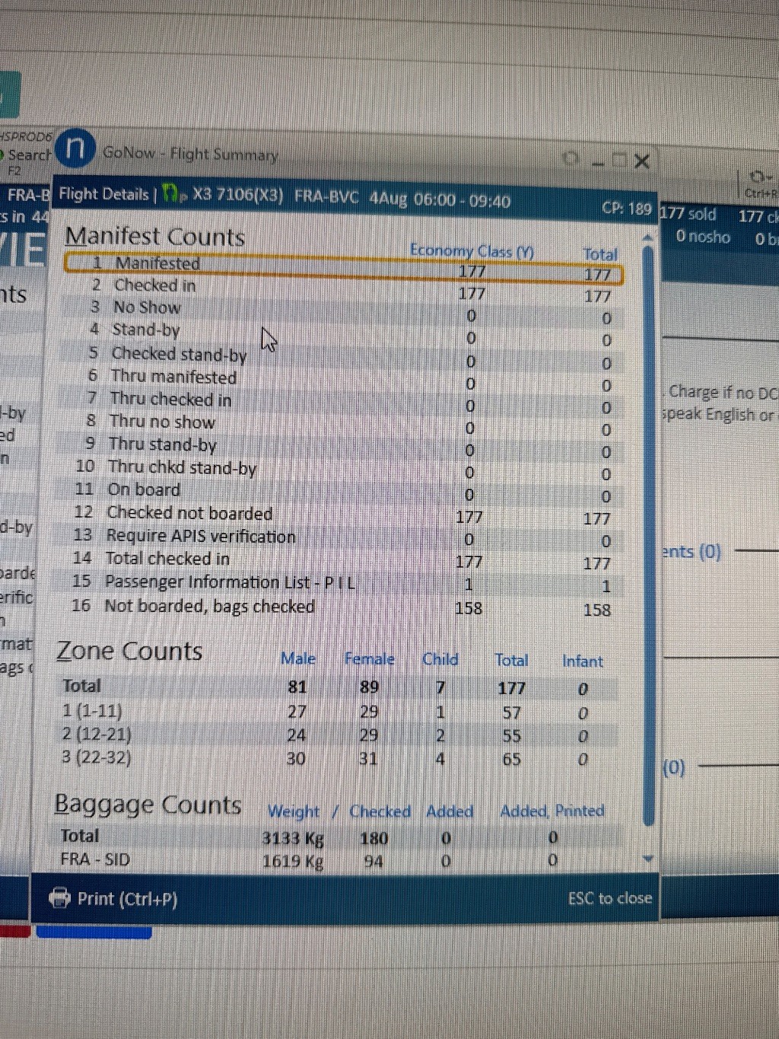Select the Manifested row
Screen dimensions: 779x1039
click(342, 267)
